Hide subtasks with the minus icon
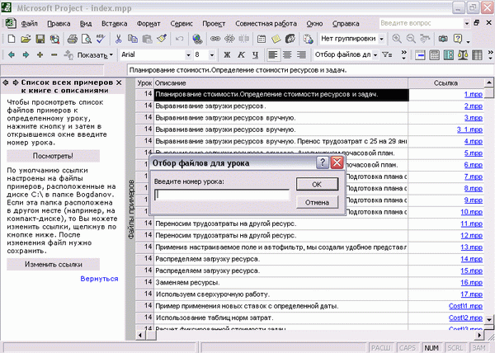This screenshot has width=495, height=353. point(54,55)
